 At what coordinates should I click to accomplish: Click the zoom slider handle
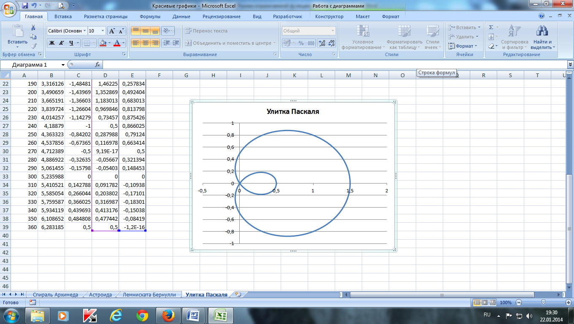(x=543, y=302)
